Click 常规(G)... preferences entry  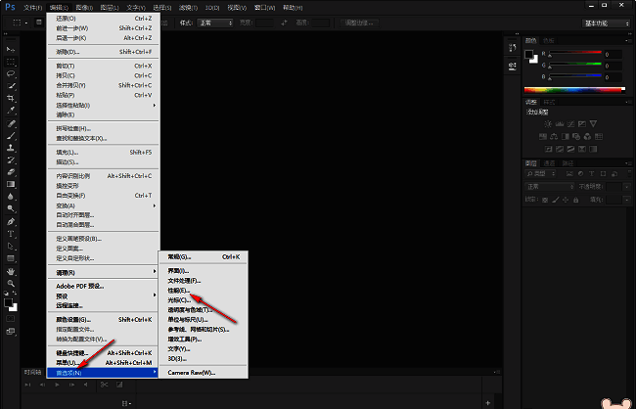[182, 255]
